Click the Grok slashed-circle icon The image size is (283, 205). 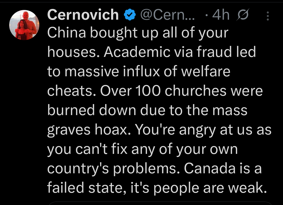(x=244, y=16)
